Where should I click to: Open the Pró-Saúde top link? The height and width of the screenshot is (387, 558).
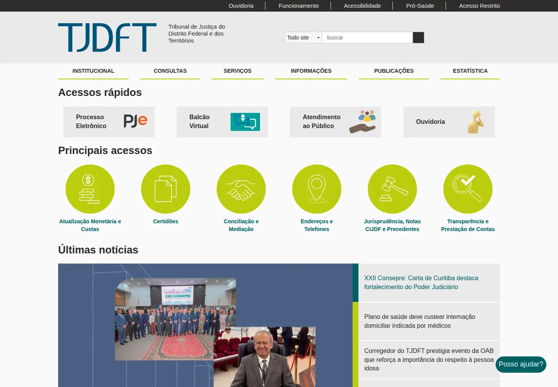420,6
